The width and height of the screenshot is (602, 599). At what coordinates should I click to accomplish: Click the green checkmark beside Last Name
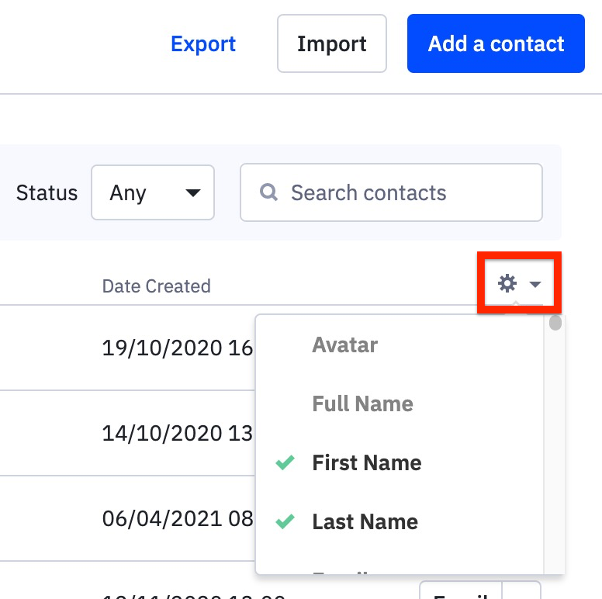(285, 522)
